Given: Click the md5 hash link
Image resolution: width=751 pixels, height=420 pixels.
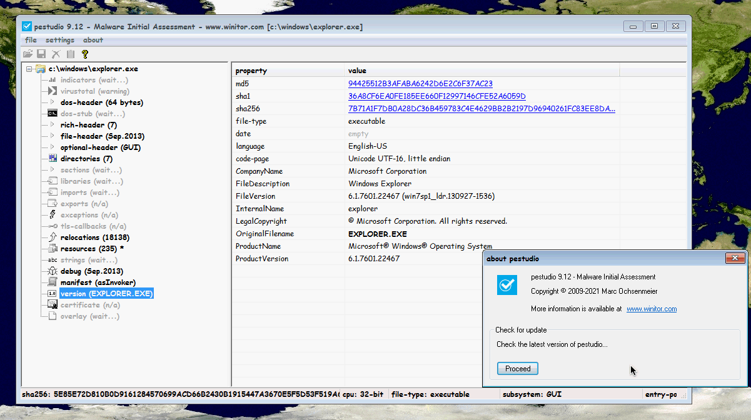Looking at the screenshot, I should (420, 84).
